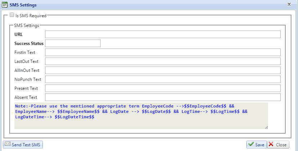Click into the AllInOut Text field

pos(163,70)
